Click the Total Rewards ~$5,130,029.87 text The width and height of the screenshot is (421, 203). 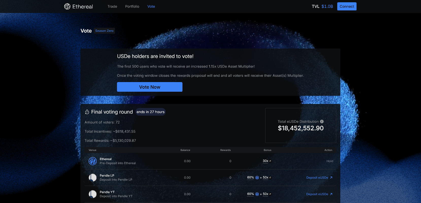tap(110, 140)
